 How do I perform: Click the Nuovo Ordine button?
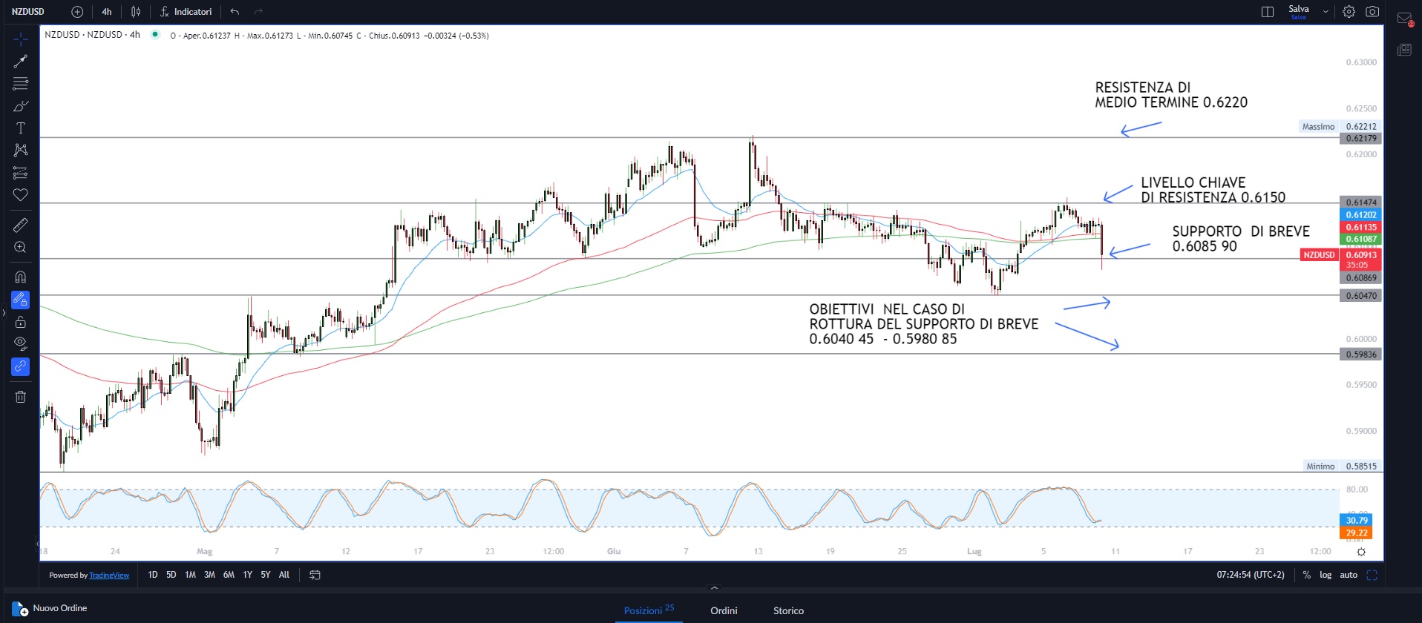(x=50, y=609)
